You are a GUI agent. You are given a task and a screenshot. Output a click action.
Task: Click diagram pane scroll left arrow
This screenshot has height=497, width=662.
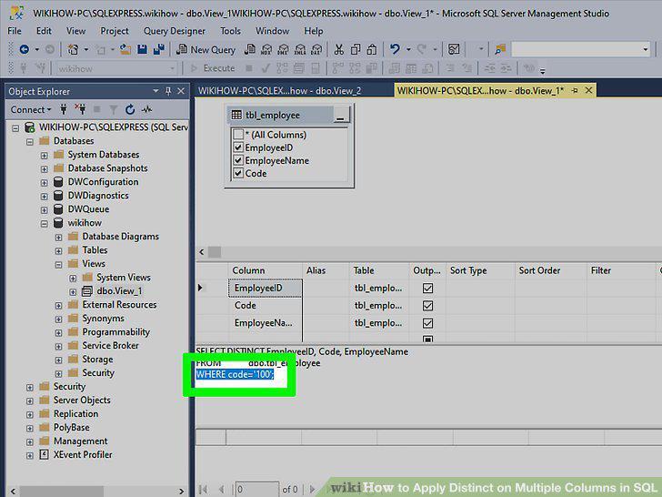point(202,252)
